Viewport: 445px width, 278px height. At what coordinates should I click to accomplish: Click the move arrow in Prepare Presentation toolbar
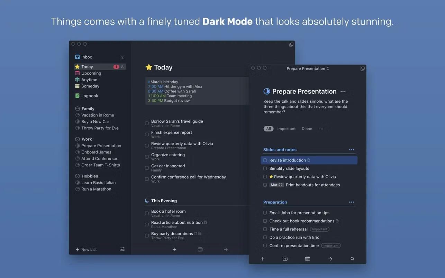coord(330,259)
